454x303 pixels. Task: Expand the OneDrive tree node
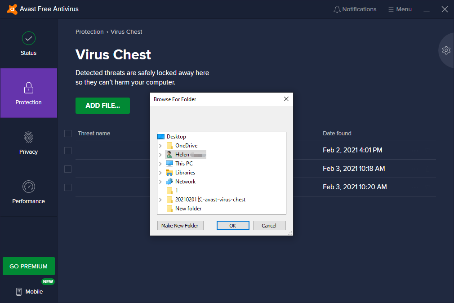pos(160,146)
